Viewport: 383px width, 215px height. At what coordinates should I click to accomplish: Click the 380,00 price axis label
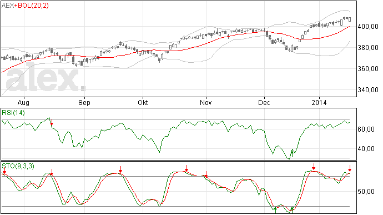pyautogui.click(x=368, y=48)
